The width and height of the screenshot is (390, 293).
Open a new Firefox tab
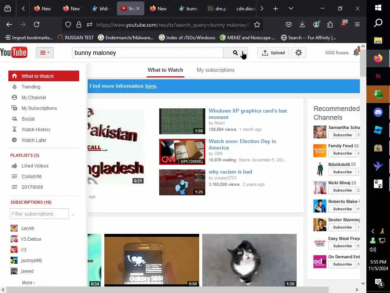pos(276,9)
